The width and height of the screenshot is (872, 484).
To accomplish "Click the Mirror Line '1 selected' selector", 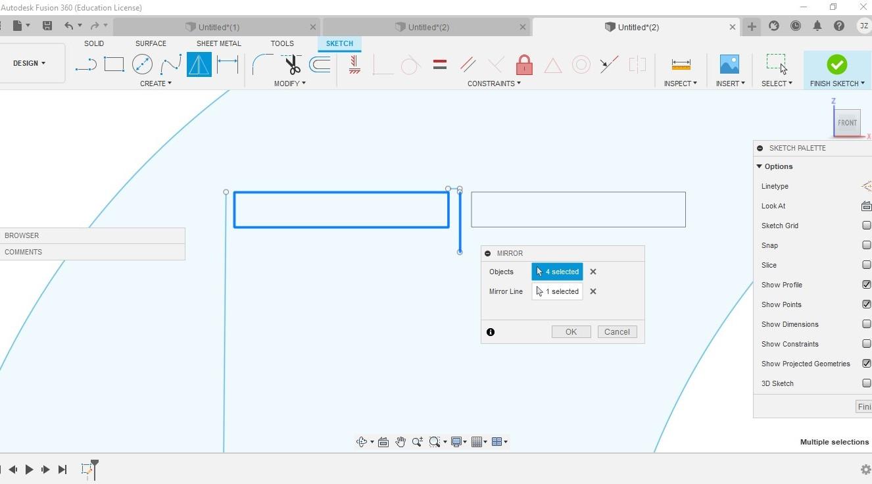I will 557,291.
